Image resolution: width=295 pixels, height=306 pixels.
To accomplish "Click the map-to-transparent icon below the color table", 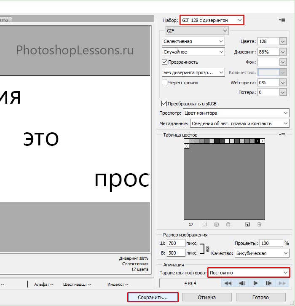I will pyautogui.click(x=204, y=224).
